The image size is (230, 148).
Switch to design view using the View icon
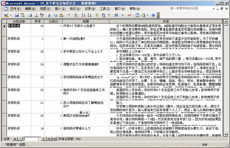[x=6, y=15]
